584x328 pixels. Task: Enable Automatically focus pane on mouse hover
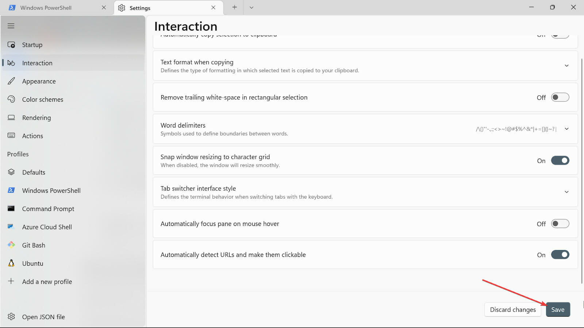pos(560,224)
